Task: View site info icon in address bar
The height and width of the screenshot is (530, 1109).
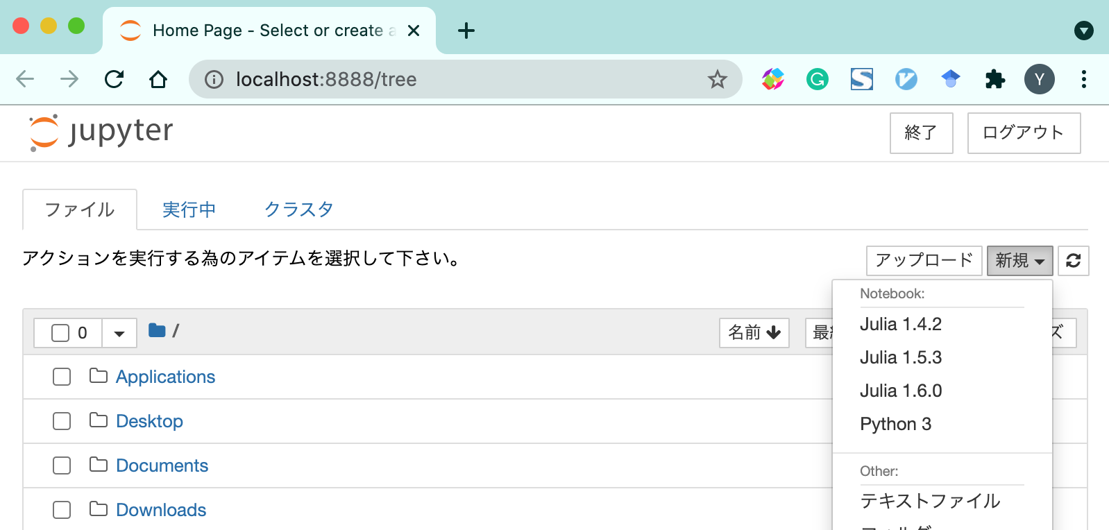Action: click(214, 80)
